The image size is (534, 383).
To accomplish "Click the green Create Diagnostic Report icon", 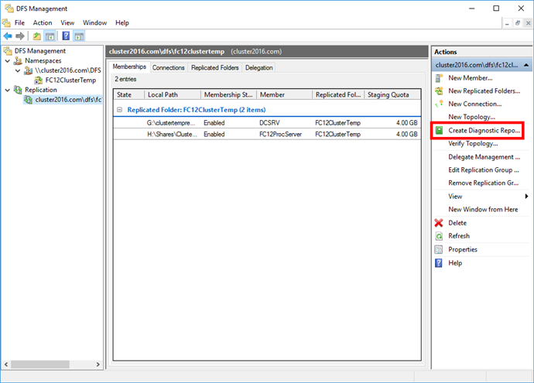I will (440, 131).
